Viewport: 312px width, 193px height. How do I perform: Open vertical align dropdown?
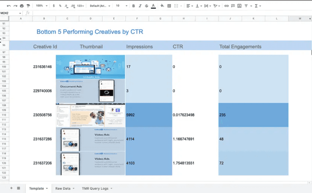point(199,6)
